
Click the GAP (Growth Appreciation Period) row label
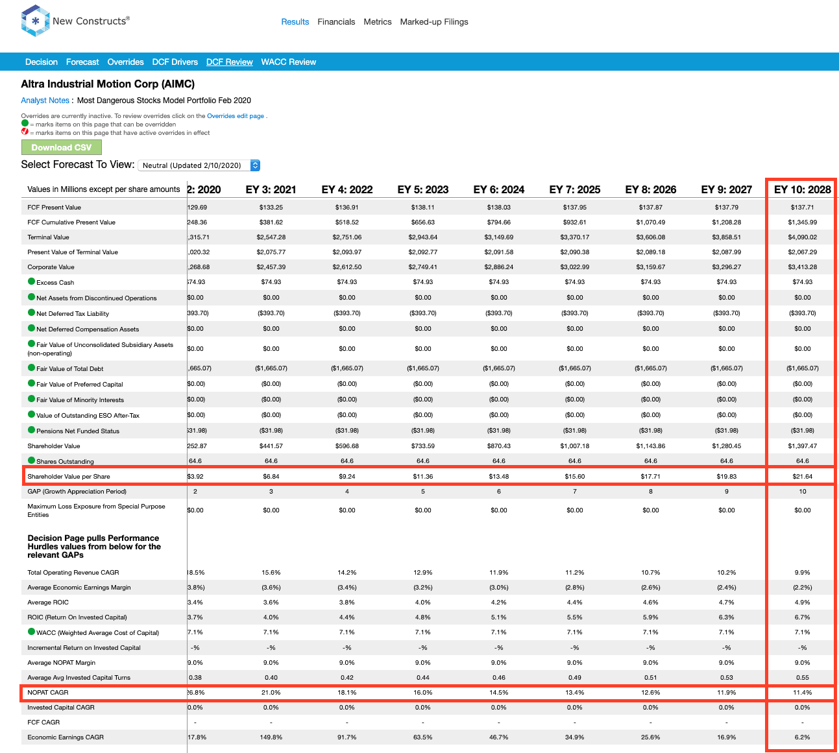pyautogui.click(x=77, y=492)
